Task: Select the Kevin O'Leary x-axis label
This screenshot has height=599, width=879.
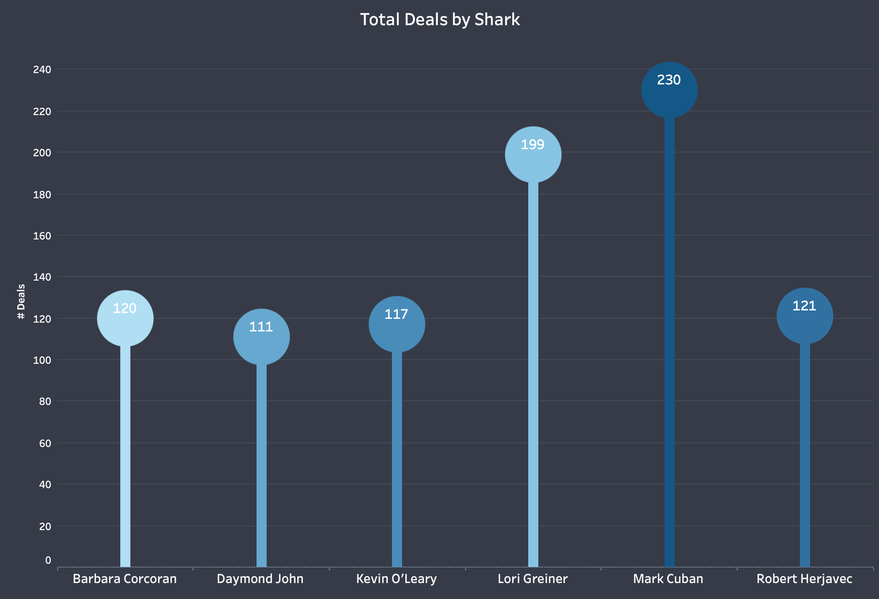Action: click(396, 579)
